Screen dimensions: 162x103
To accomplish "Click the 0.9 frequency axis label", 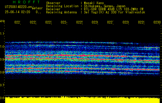I will point(2,59).
